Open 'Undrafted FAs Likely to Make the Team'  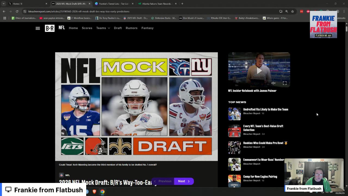(266, 109)
